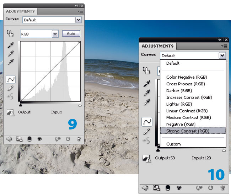Choose Darker (RGB) preset
The image size is (231, 196).
[x=193, y=91]
